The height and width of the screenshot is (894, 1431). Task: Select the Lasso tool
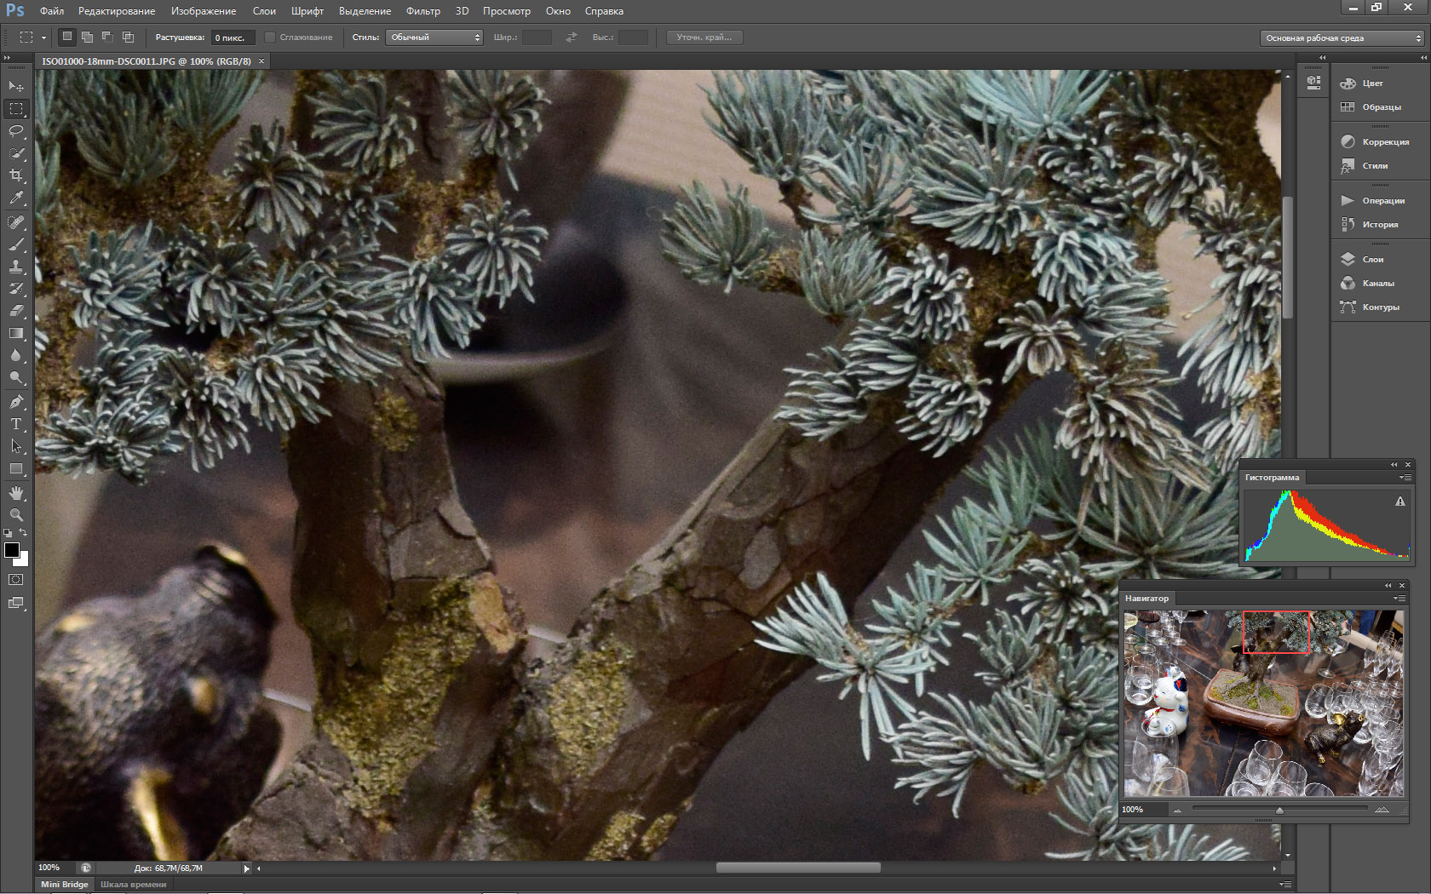click(16, 131)
